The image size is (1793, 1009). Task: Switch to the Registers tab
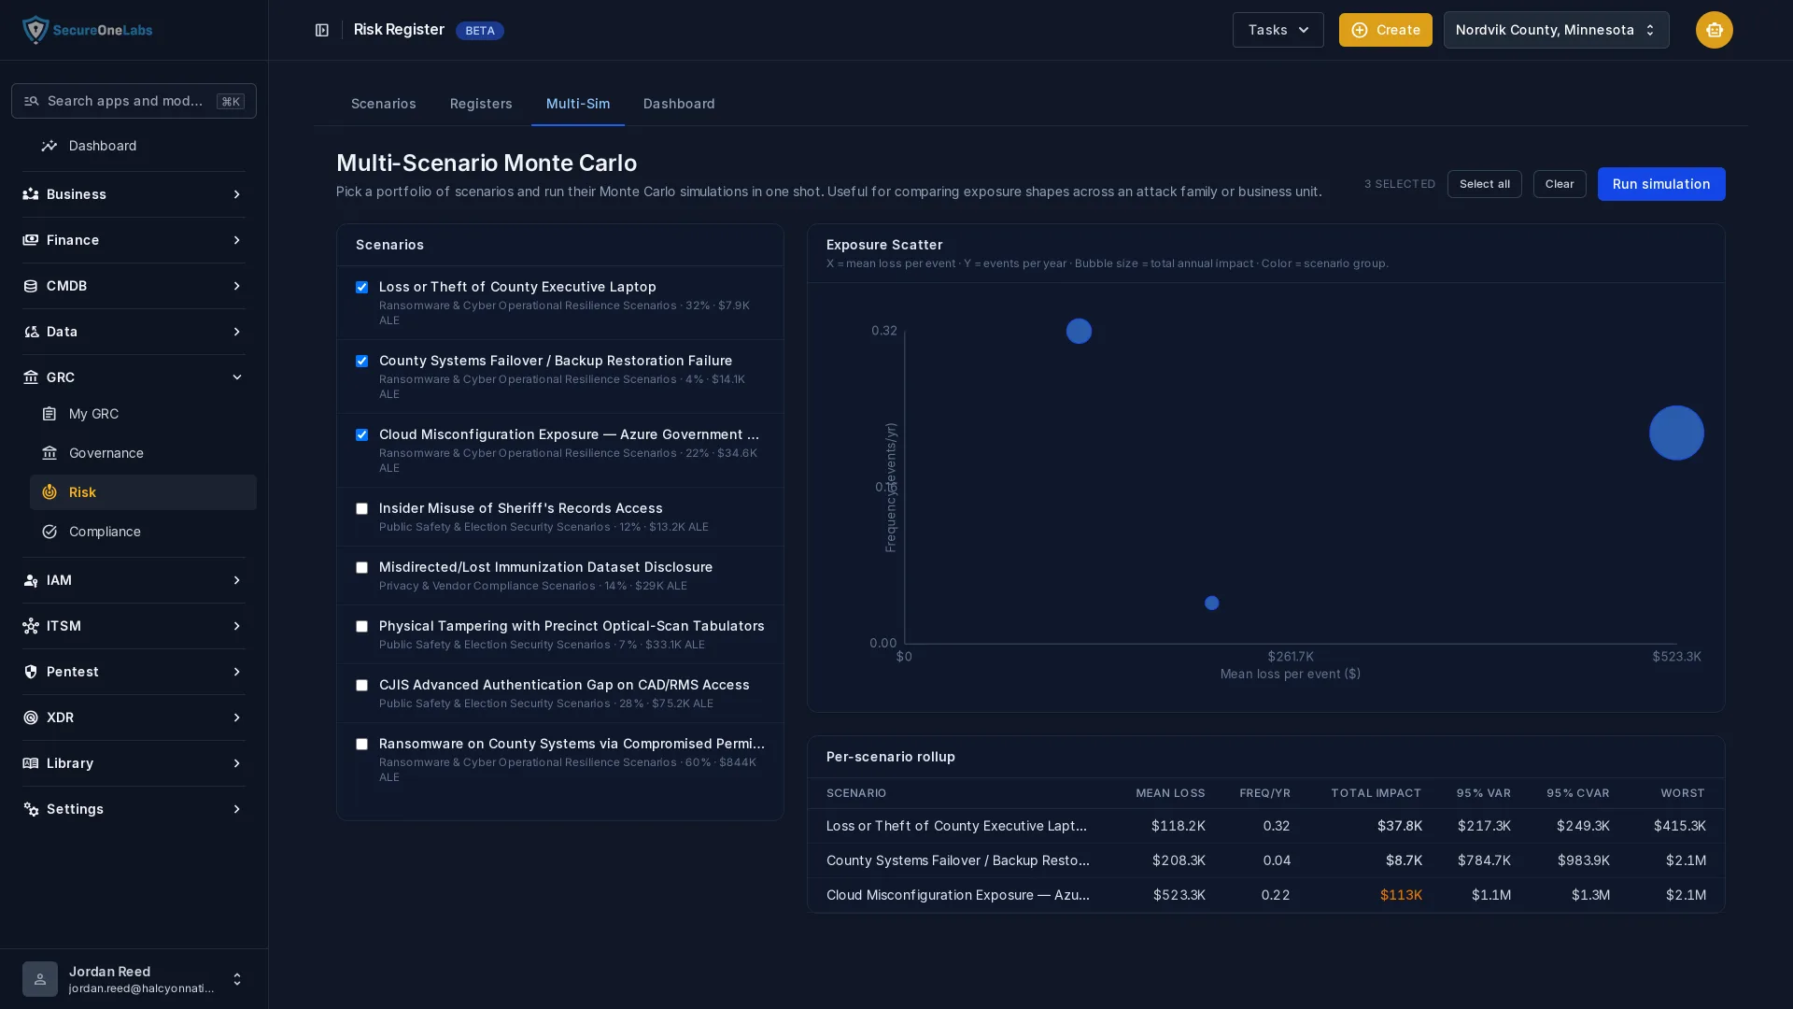point(481,104)
